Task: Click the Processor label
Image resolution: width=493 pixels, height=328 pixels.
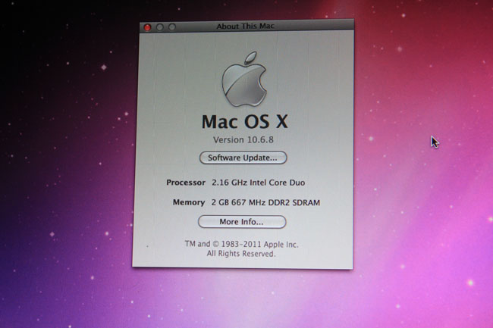Action: (185, 183)
